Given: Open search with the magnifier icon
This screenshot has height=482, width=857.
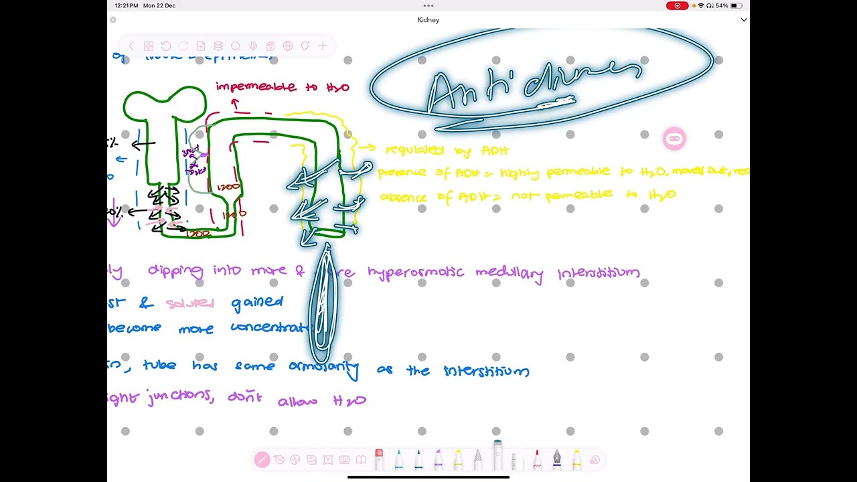Looking at the screenshot, I should [x=236, y=46].
